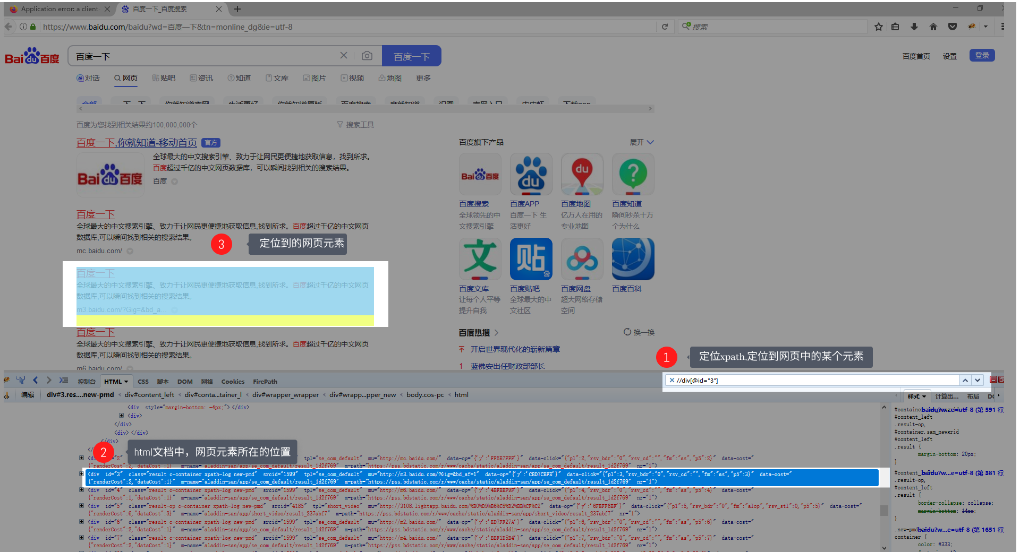
Task: Open the downloads arrow icon
Action: click(x=914, y=27)
